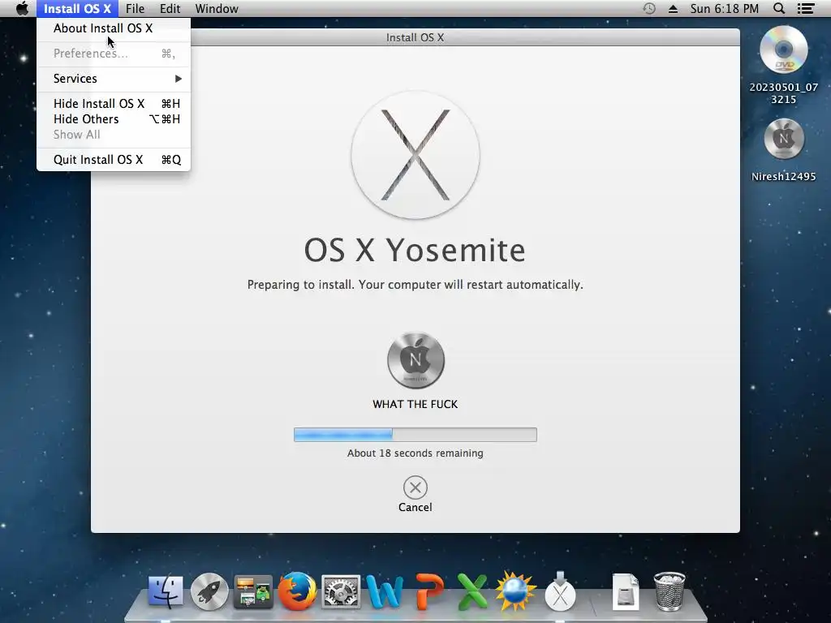831x623 pixels.
Task: Click the Cancel label under the X
Action: [415, 508]
